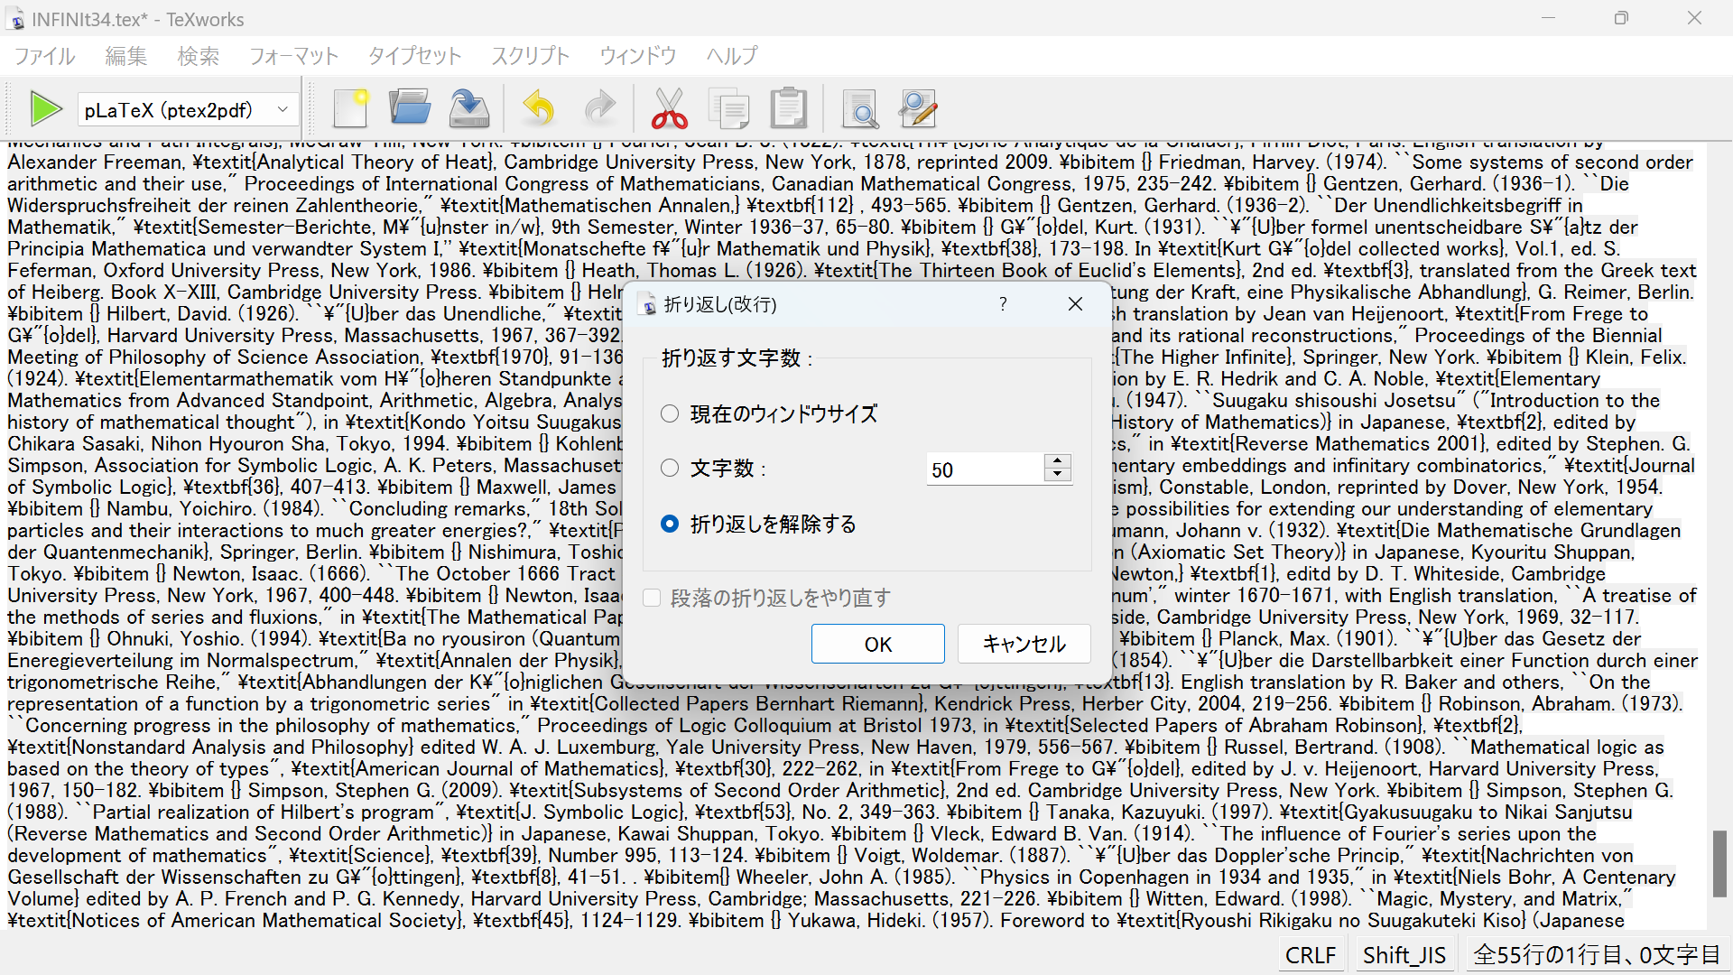This screenshot has width=1733, height=975.
Task: Click the editor's vertical scrollbar thumb
Action: click(1719, 864)
